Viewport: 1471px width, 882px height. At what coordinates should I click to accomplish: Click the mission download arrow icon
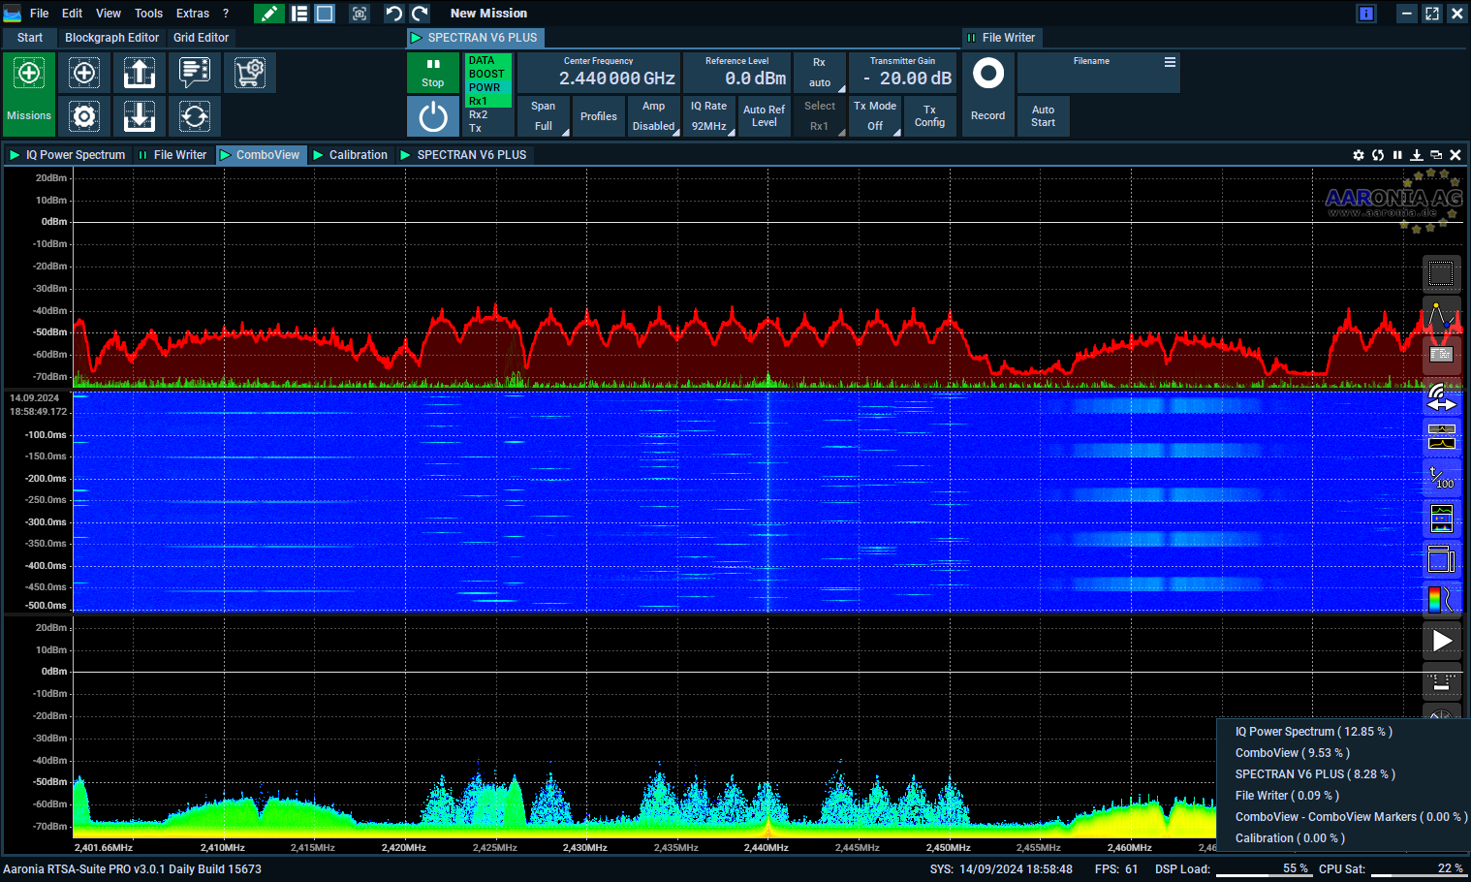point(140,116)
